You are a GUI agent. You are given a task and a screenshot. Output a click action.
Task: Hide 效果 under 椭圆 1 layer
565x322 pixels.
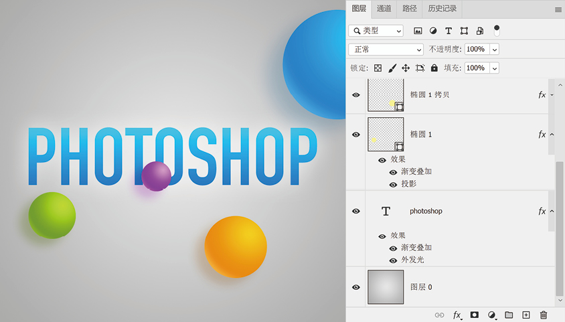click(x=382, y=160)
